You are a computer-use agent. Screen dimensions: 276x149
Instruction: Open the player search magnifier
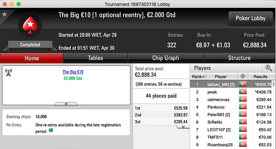point(268,68)
